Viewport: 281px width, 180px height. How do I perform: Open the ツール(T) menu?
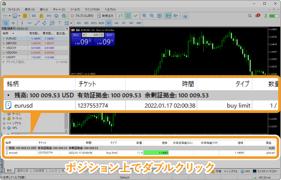click(x=75, y=9)
